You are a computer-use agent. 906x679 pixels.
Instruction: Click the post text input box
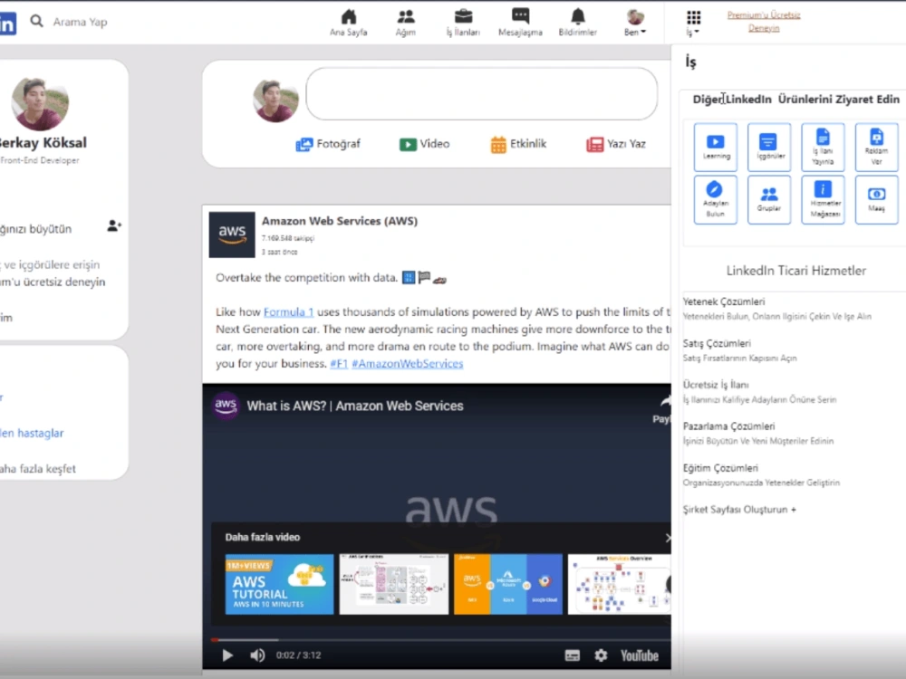coord(481,93)
